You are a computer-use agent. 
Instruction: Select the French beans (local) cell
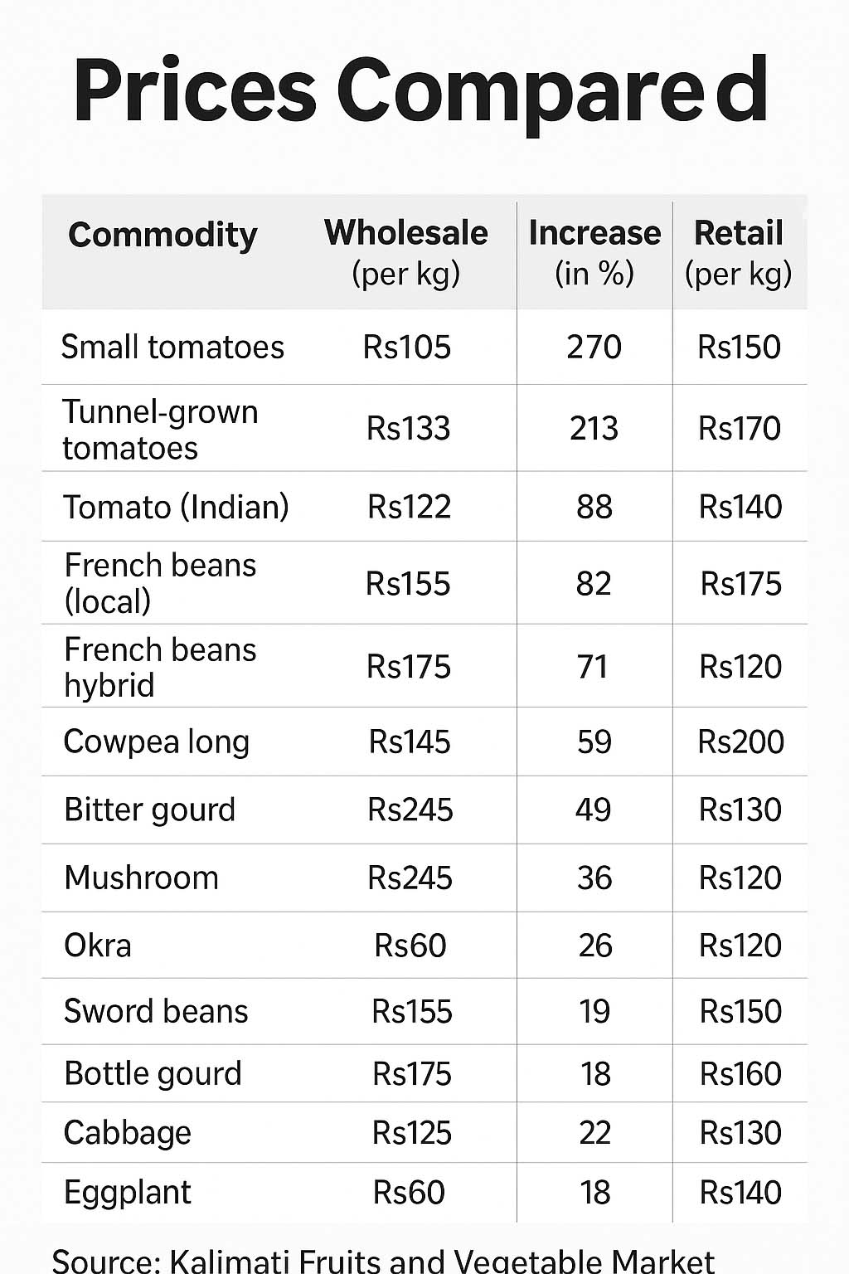160,583
